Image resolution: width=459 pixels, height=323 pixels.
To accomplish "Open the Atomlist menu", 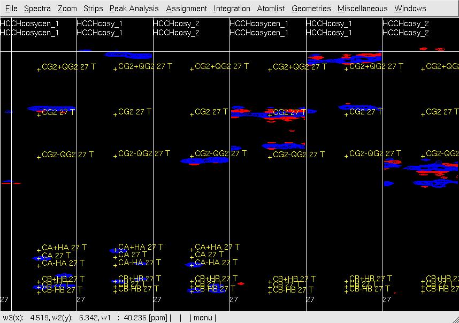I will point(271,9).
